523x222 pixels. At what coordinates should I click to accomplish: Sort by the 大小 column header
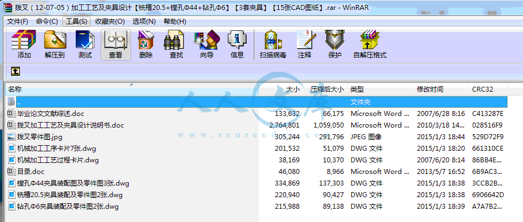[281, 89]
